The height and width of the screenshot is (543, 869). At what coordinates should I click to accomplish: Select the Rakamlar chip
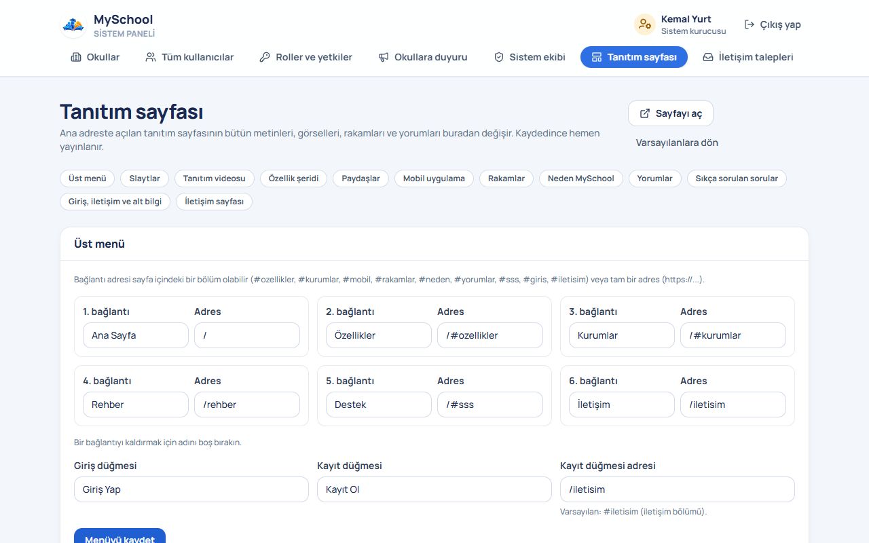click(x=506, y=179)
